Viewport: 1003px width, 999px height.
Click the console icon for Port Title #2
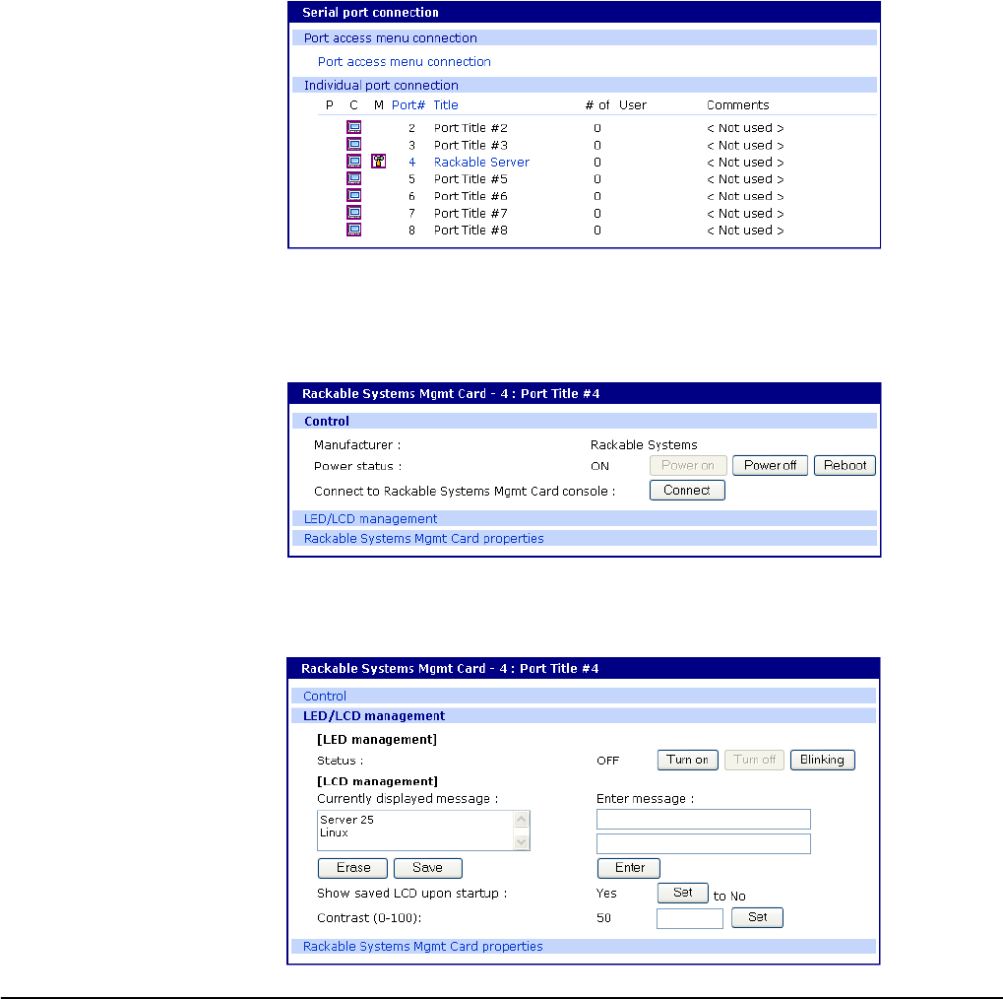coord(353,127)
